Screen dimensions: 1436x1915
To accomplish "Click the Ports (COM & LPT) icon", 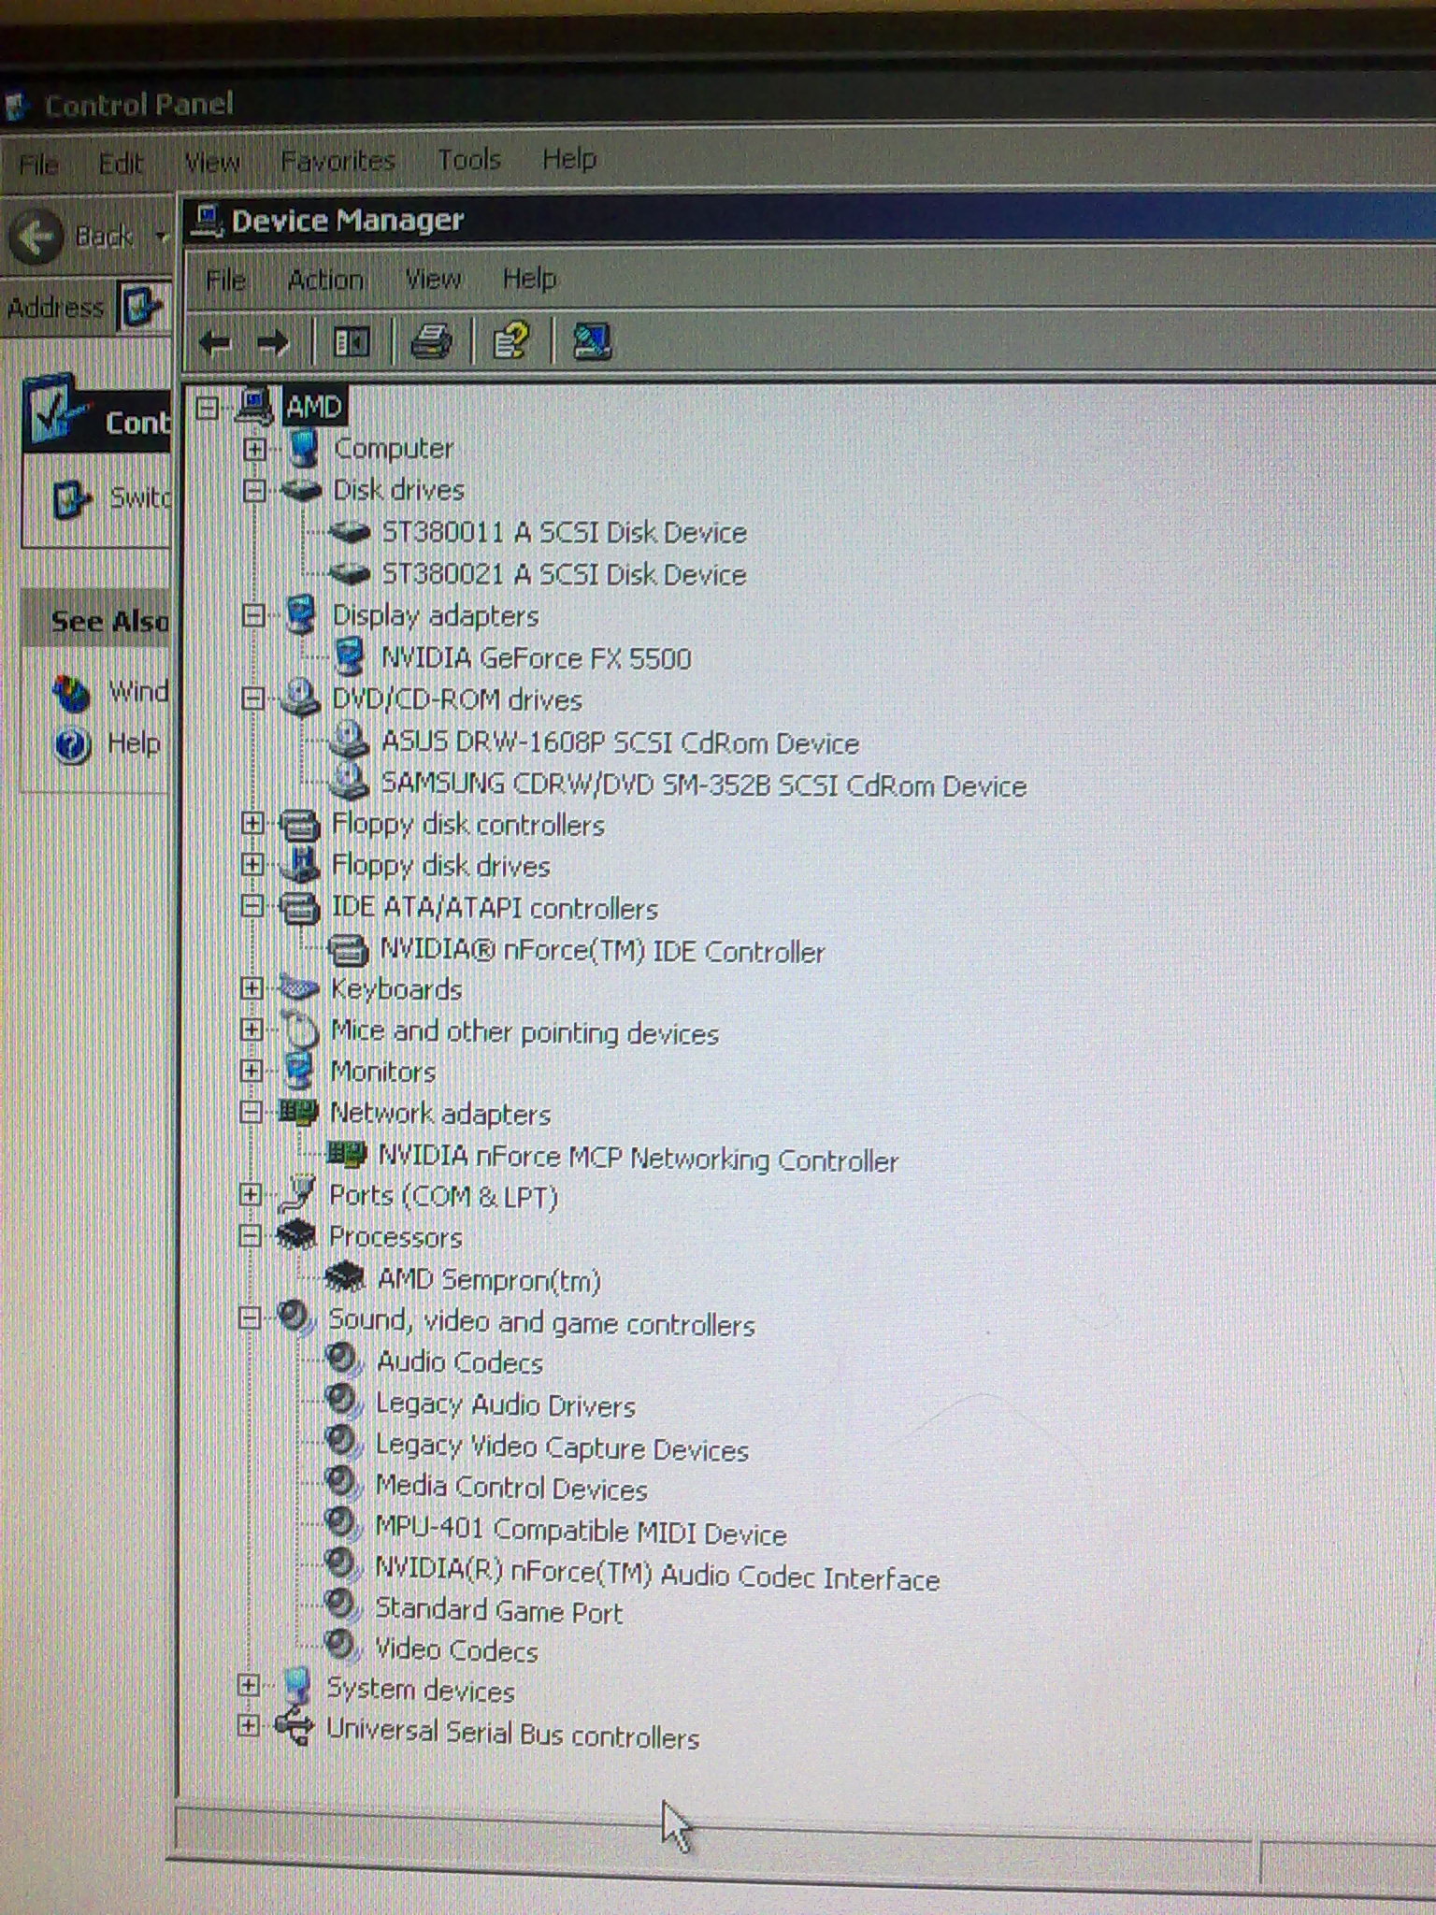I will click(298, 1194).
